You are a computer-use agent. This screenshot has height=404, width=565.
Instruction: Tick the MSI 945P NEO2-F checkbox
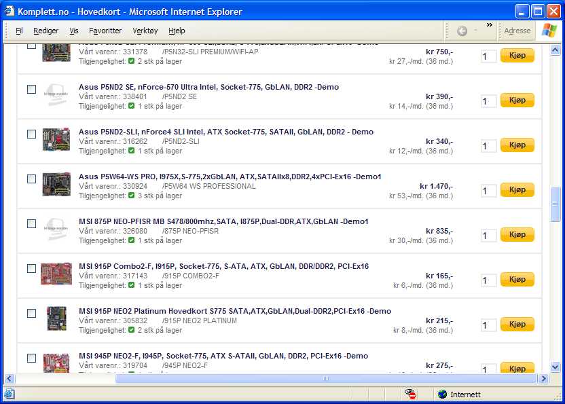(32, 358)
